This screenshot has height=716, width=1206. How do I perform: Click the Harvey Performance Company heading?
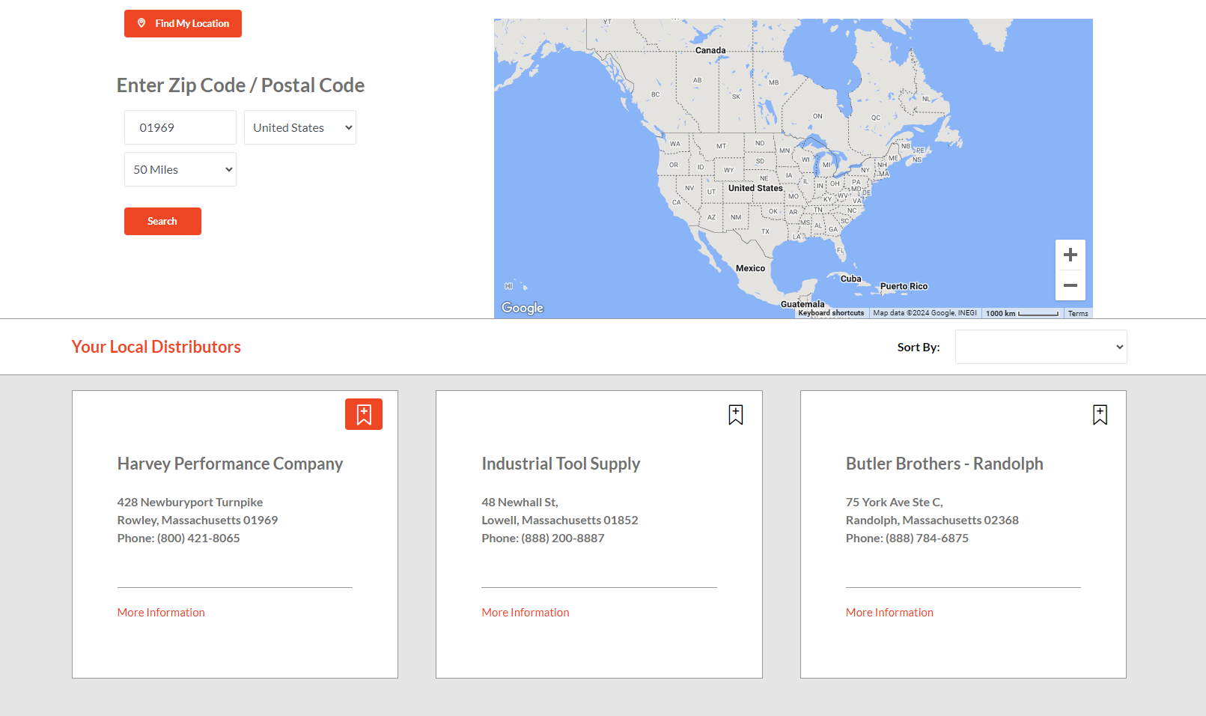tap(230, 464)
